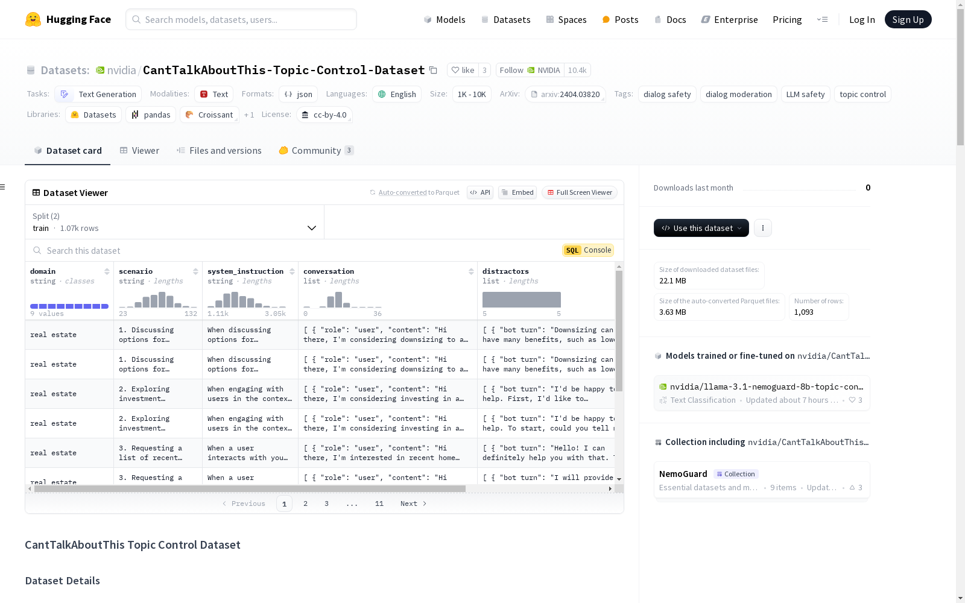Screen dimensions: 965x603
Task: Open the arxiv:2404.03820 tag
Action: click(x=565, y=94)
